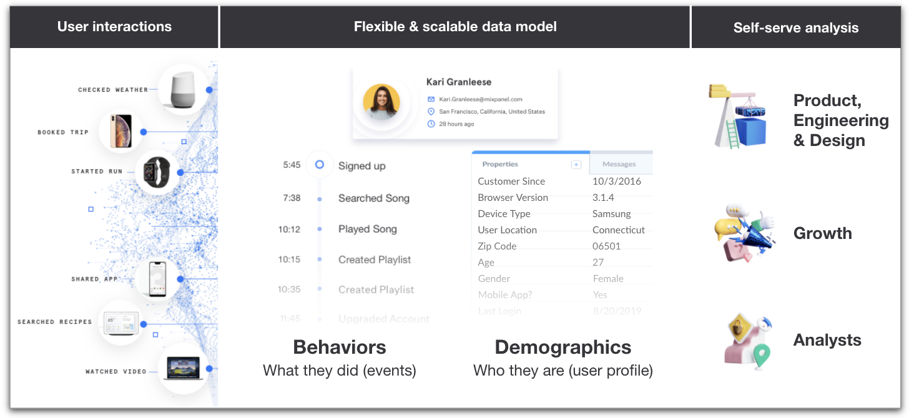The width and height of the screenshot is (914, 418).
Task: Toggle the dot next to Upgraded Account
Action: (319, 319)
